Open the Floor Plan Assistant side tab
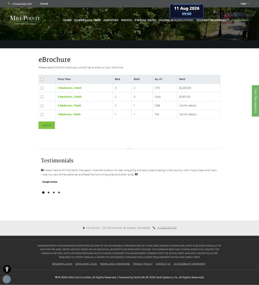The width and height of the screenshot is (259, 285). (256, 101)
